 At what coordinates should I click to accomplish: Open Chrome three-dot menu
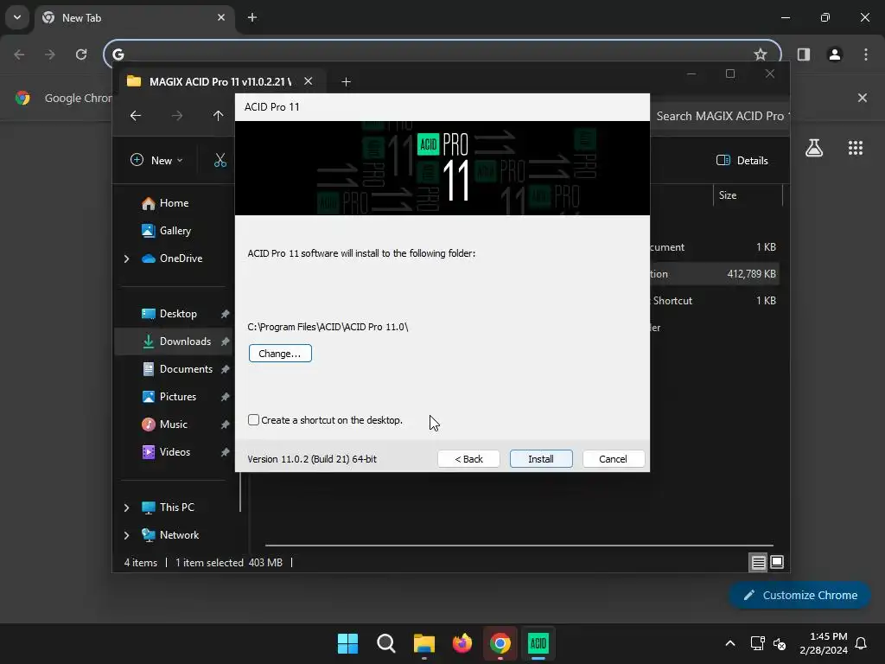[x=865, y=54]
